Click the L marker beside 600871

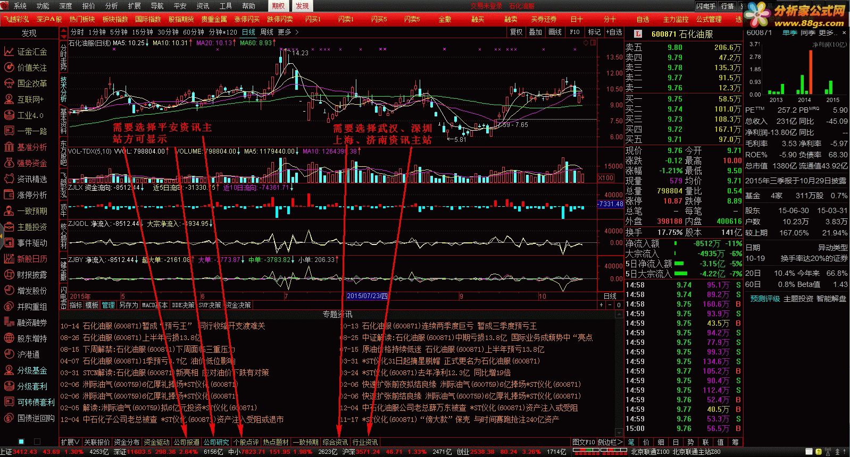(638, 34)
